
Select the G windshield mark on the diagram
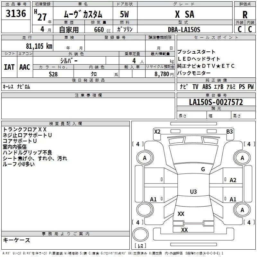(203, 169)
